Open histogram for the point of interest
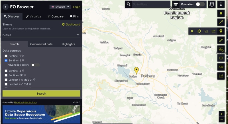This screenshot has height=124, width=228. (206, 31)
